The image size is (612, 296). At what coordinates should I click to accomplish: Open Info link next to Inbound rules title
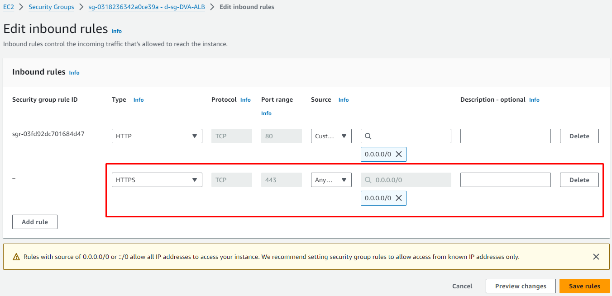pos(74,73)
